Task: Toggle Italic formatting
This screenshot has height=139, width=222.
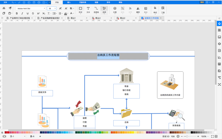Action: 22,13
